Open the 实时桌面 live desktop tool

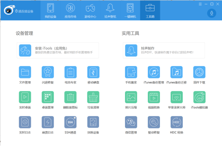[25, 97]
